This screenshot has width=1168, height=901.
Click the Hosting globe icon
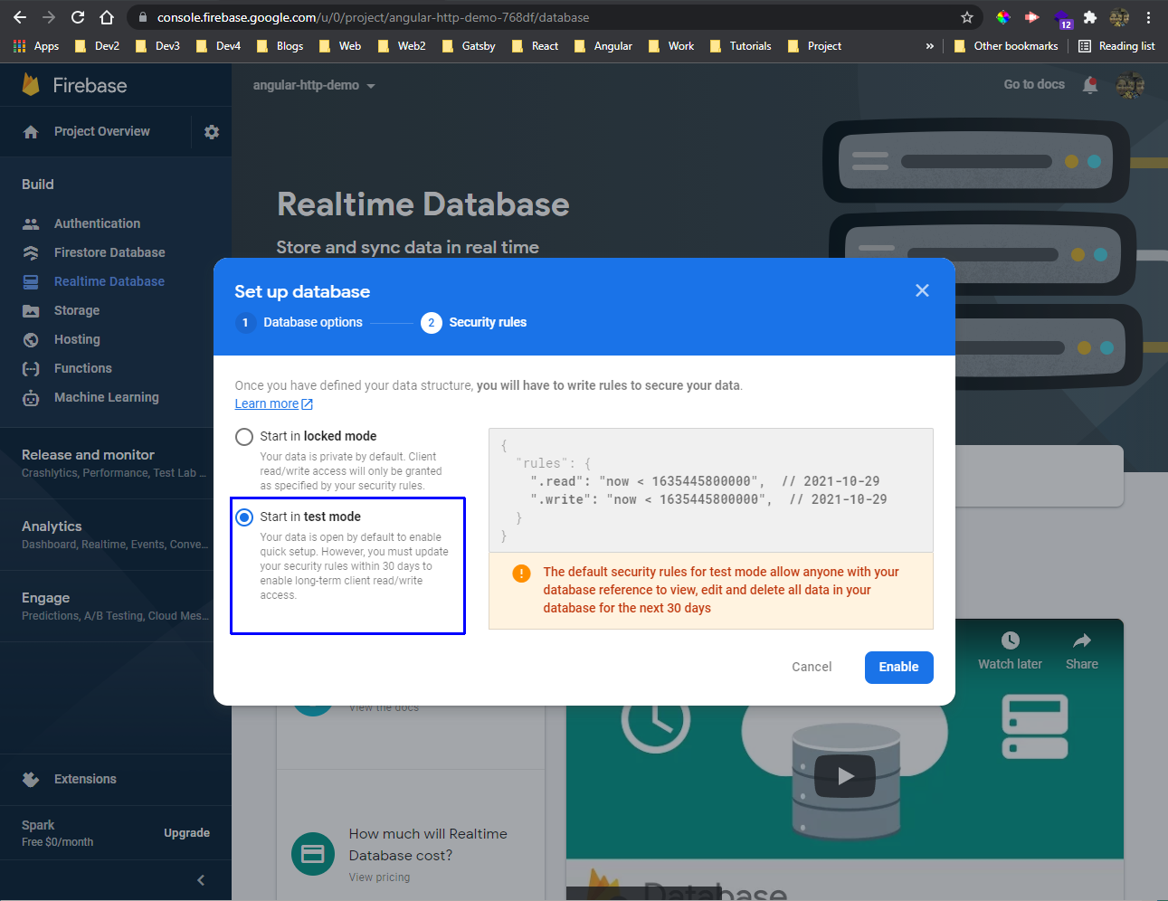tap(31, 339)
